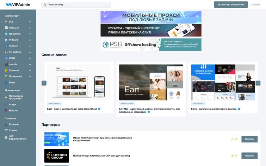Open the Earna business template thumbnail
Image resolution: width=266 pixels, height=166 pixels.
point(223,82)
